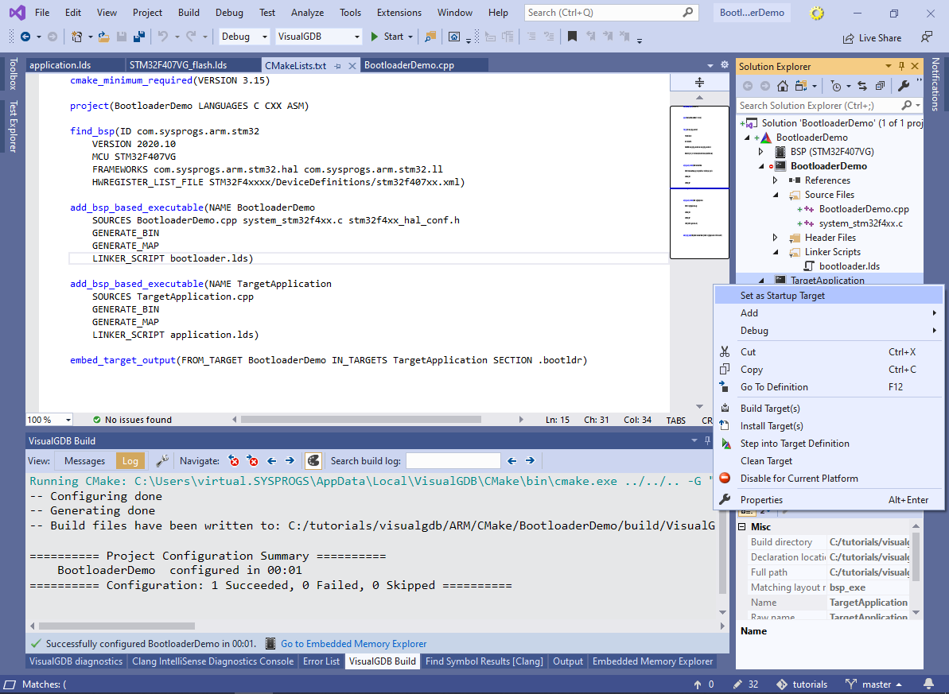Open the Add submenu in the context menu

point(829,312)
